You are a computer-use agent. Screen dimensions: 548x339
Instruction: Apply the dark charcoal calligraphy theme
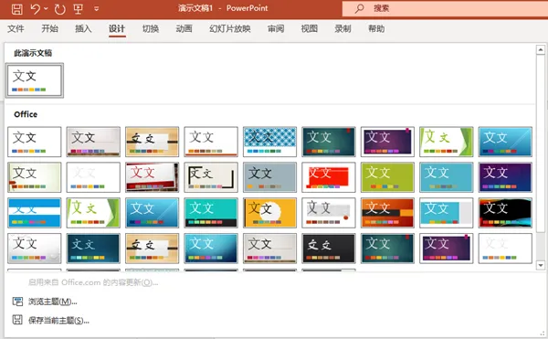coord(329,249)
